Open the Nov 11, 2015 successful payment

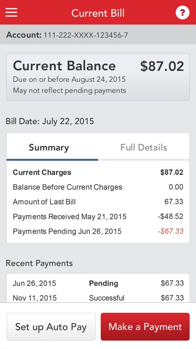coord(98,298)
